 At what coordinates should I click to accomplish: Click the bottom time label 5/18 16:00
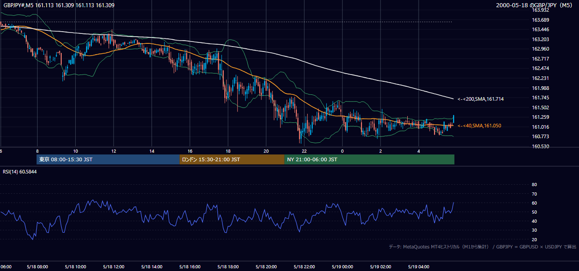pyautogui.click(x=189, y=266)
